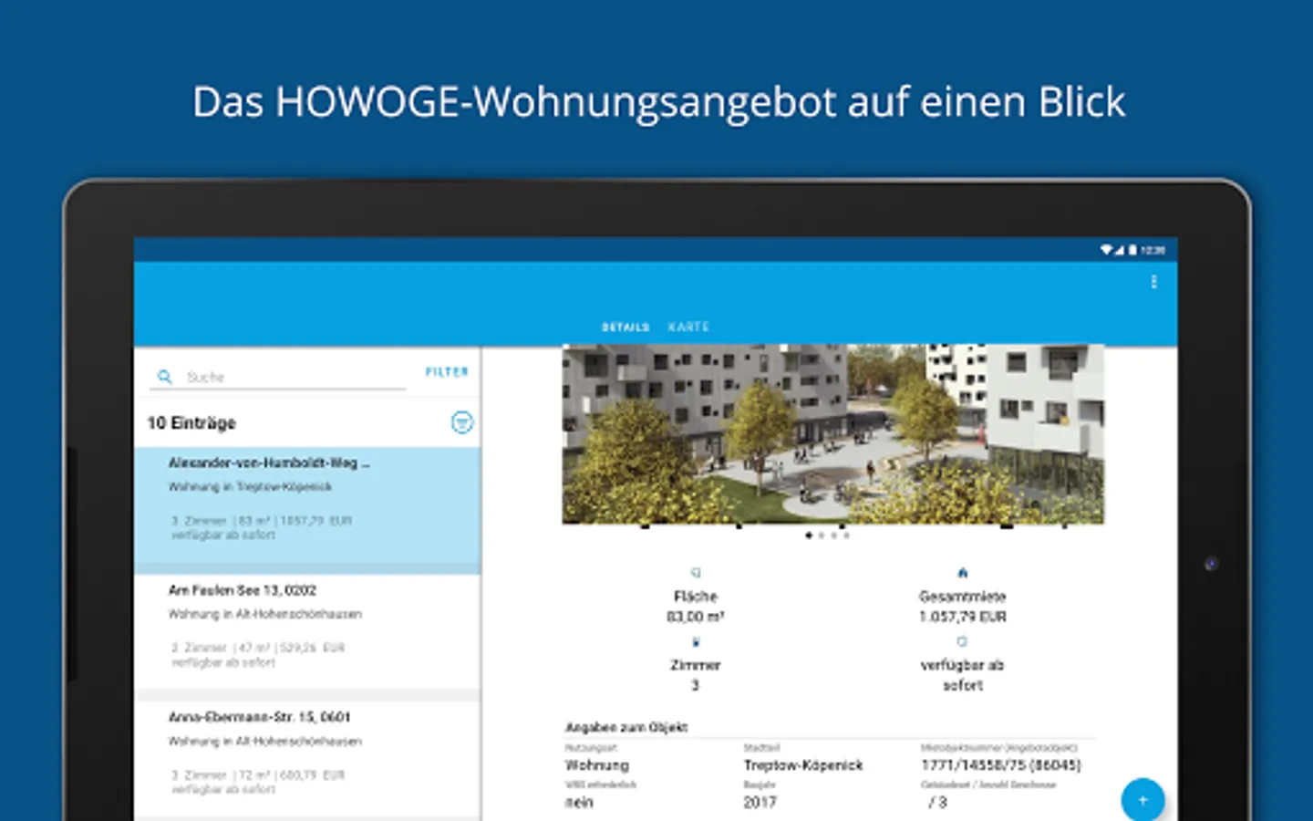
Task: Tap the Wi-Fi status icon
Action: coord(1106,249)
